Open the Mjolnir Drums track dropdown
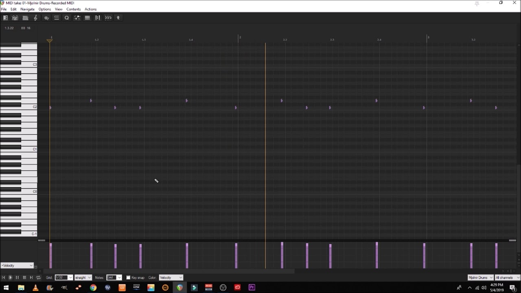This screenshot has height=293, width=521. click(480, 278)
